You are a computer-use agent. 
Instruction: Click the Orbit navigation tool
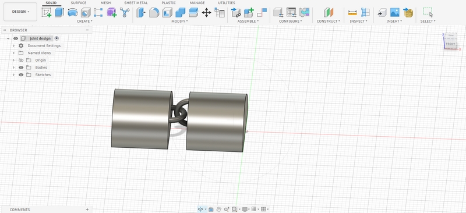pyautogui.click(x=200, y=210)
